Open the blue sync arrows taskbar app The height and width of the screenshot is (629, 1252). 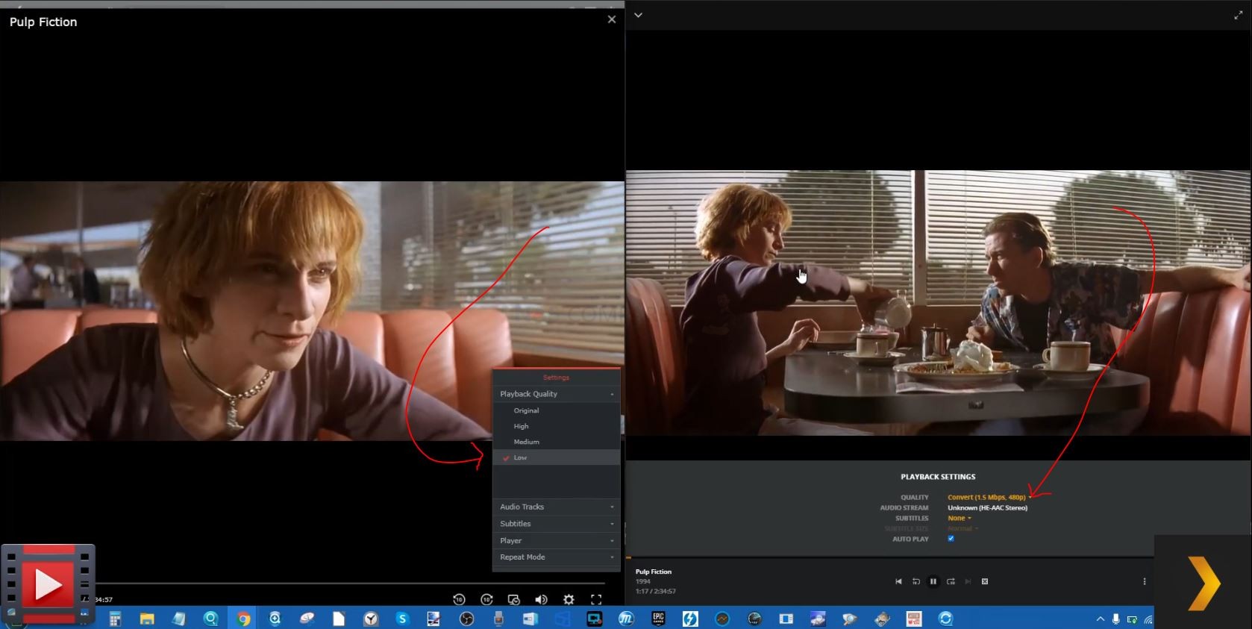946,619
